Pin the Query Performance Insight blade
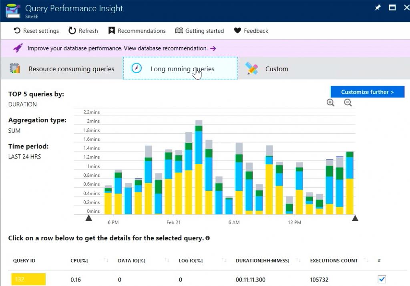 coord(377,7)
